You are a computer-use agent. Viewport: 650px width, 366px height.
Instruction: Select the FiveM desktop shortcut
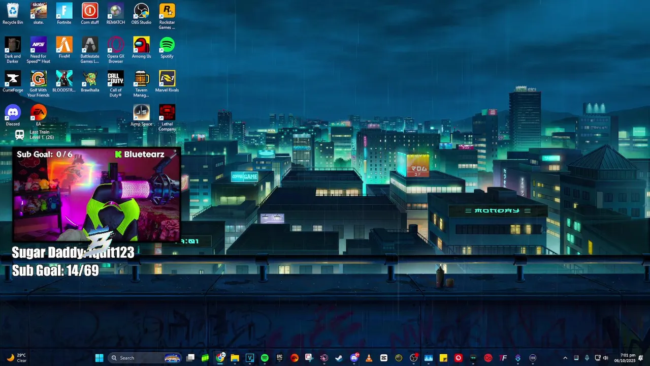pos(64,47)
